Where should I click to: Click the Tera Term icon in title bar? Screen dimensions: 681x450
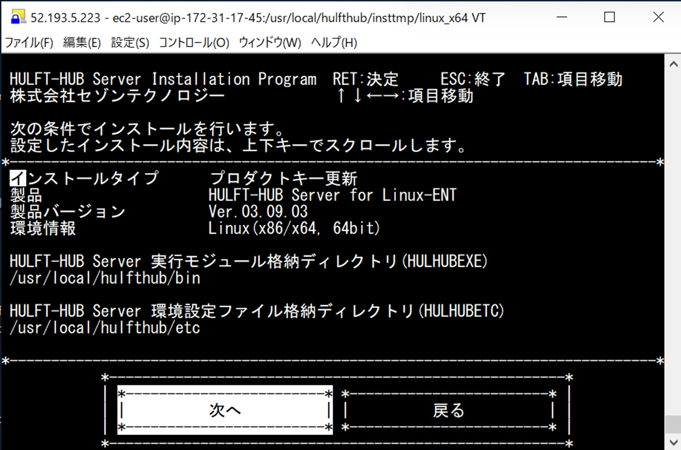pos(18,17)
